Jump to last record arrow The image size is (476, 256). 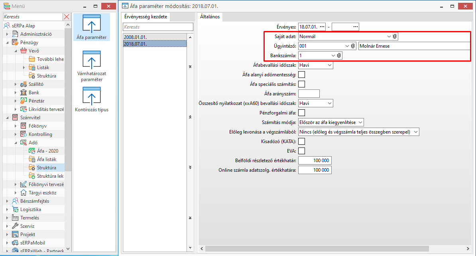coord(190,218)
